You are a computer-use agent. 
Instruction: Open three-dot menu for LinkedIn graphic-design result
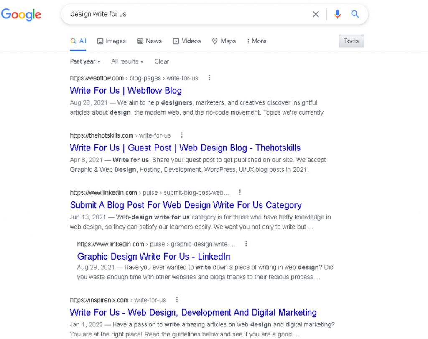coord(246,244)
